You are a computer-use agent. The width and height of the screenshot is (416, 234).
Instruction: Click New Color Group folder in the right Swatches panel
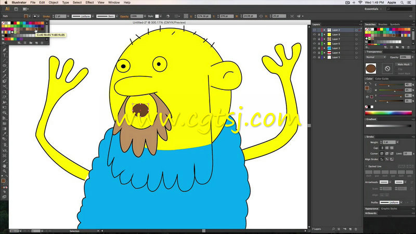(397, 47)
